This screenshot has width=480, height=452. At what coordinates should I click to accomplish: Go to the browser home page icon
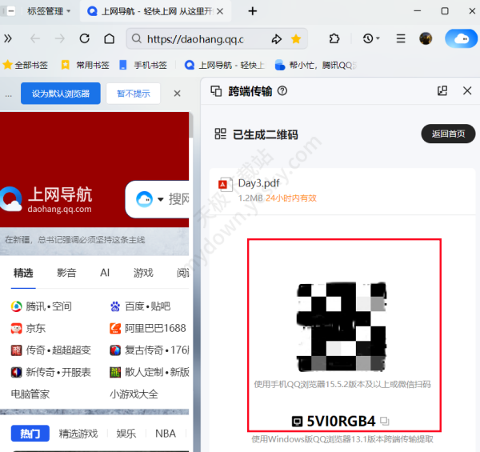[x=109, y=38]
